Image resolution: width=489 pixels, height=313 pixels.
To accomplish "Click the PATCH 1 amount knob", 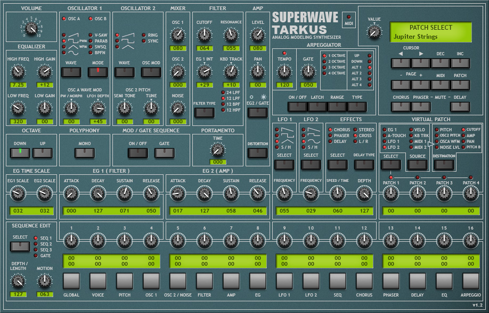I will click(391, 193).
